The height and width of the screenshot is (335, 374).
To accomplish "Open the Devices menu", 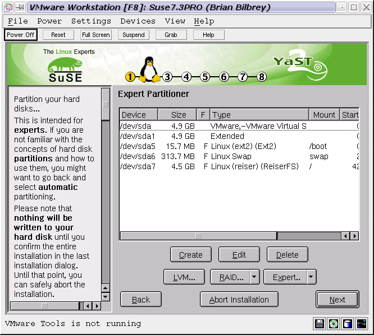I will [138, 21].
